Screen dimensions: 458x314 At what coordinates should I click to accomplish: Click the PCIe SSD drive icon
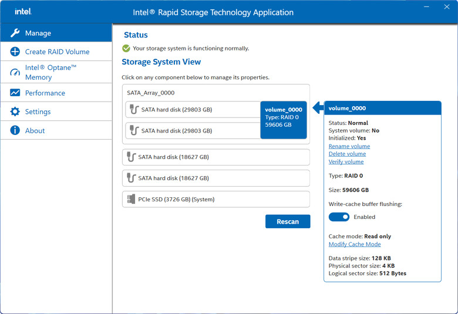pyautogui.click(x=131, y=199)
